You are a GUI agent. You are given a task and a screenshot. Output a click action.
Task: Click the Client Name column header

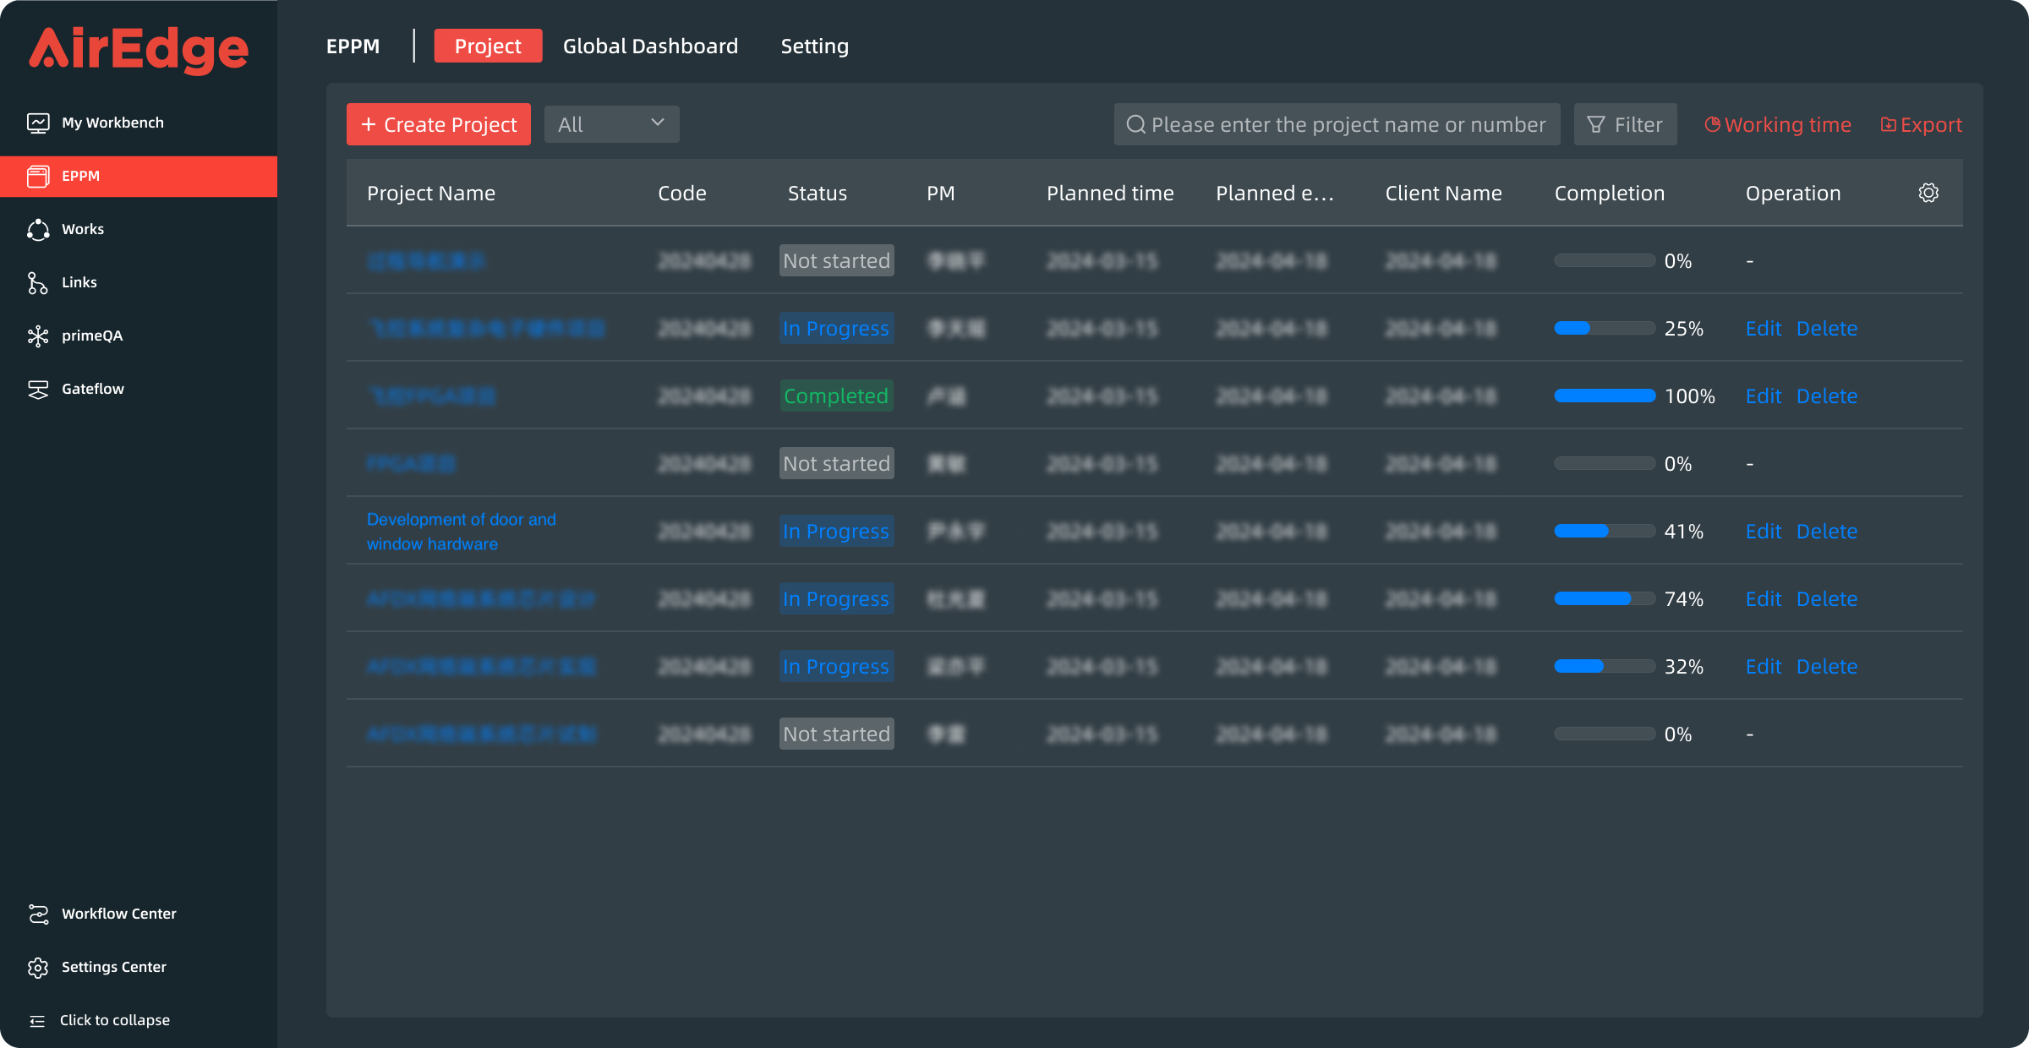(1443, 193)
